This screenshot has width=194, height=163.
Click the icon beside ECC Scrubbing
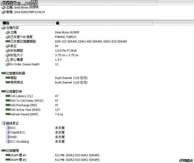[x=8, y=141]
